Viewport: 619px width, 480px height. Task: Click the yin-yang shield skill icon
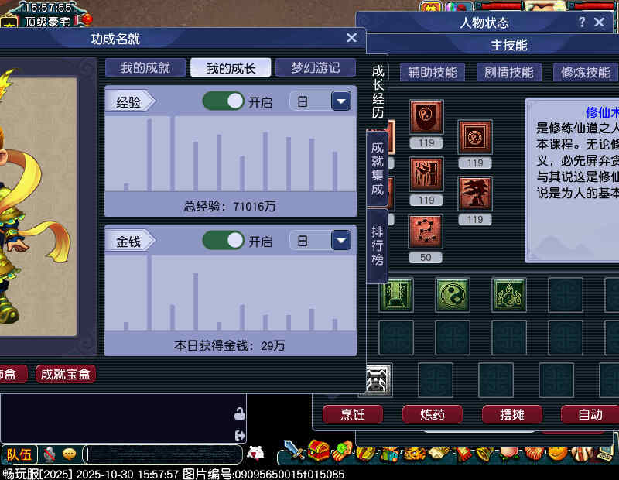[426, 117]
